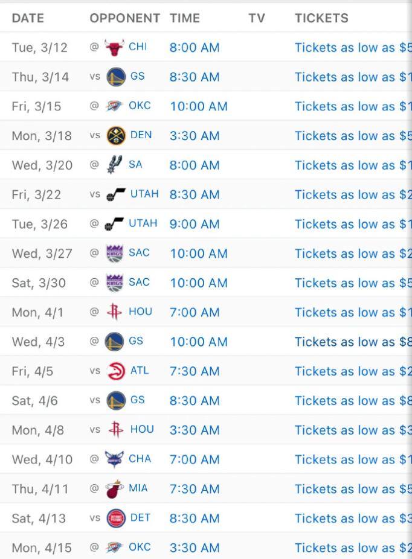
Task: Select the Atlanta Hawks logo
Action: [x=116, y=371]
